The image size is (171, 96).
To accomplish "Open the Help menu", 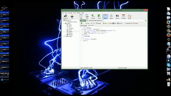I will pos(83,13).
